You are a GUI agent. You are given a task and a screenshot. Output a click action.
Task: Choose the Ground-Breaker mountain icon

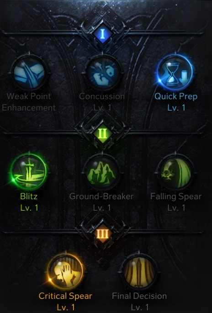[102, 172]
